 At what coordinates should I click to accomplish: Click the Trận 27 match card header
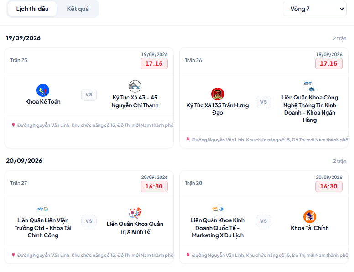[89, 183]
